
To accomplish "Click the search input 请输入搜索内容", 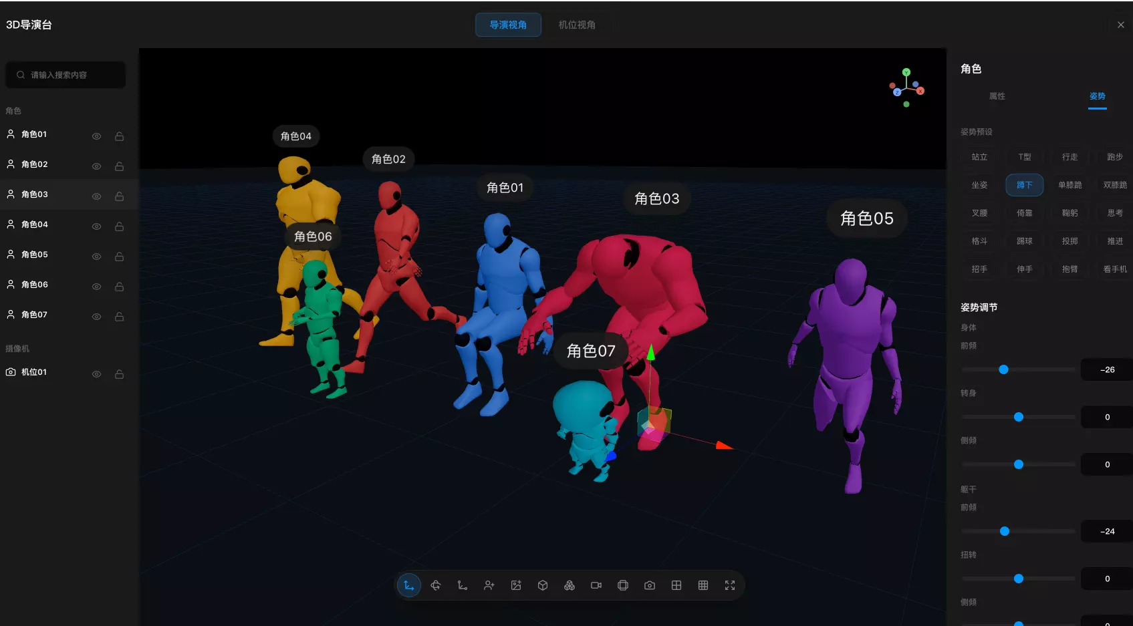I will point(66,75).
